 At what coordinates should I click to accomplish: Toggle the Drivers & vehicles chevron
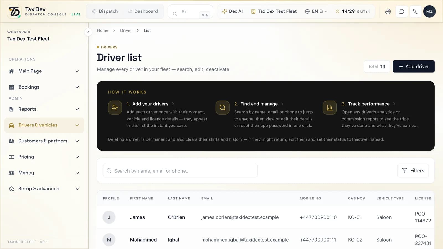coord(77,125)
